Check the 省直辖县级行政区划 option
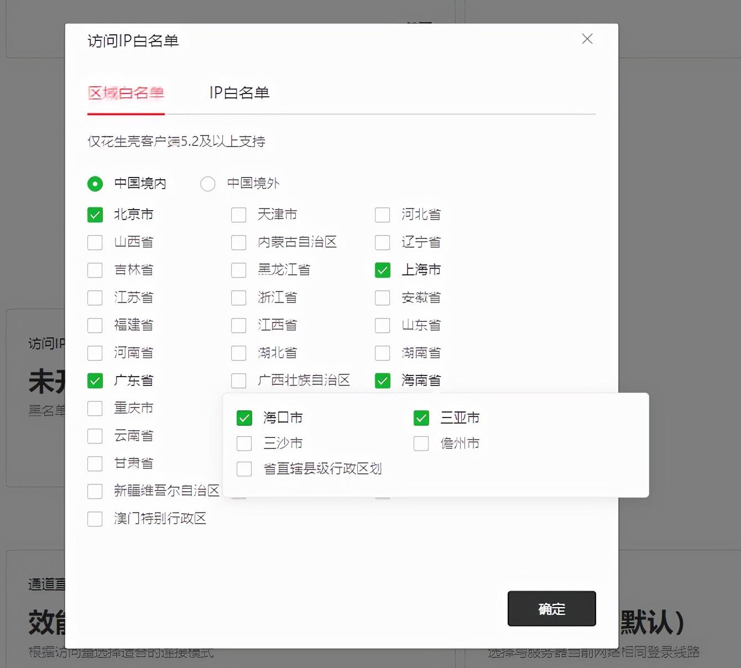741x668 pixels. (x=244, y=468)
